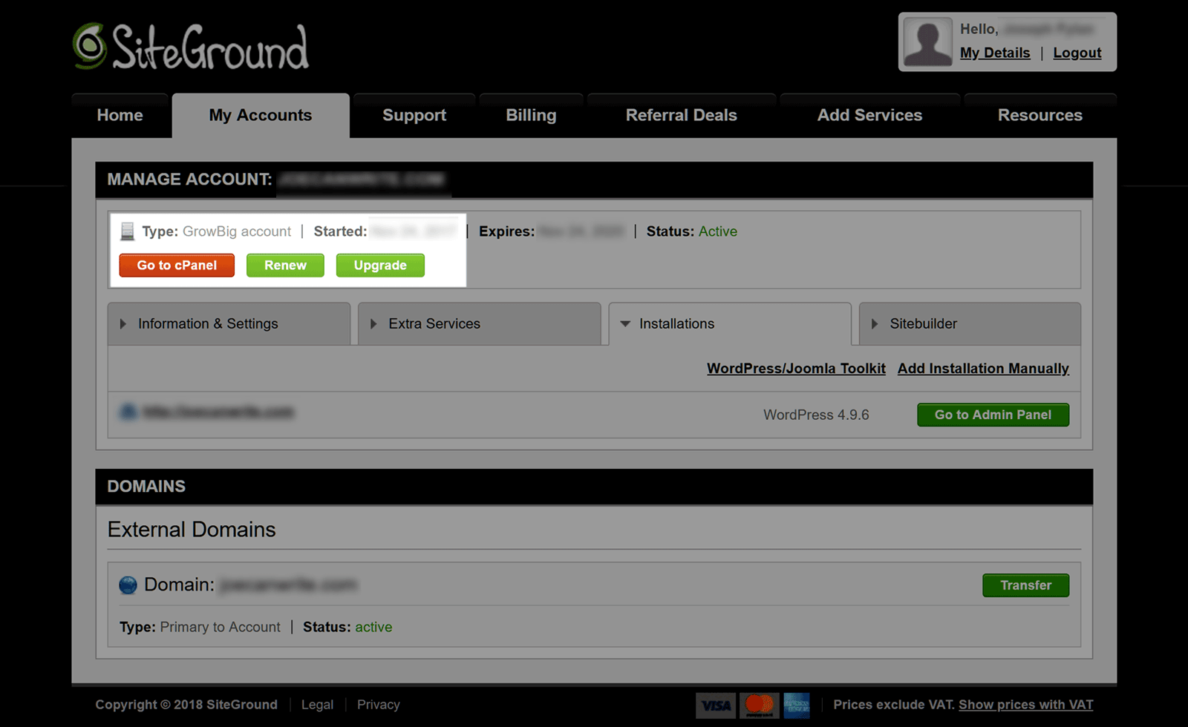Click Show prices with VAT link
This screenshot has height=727, width=1188.
pyautogui.click(x=1025, y=705)
